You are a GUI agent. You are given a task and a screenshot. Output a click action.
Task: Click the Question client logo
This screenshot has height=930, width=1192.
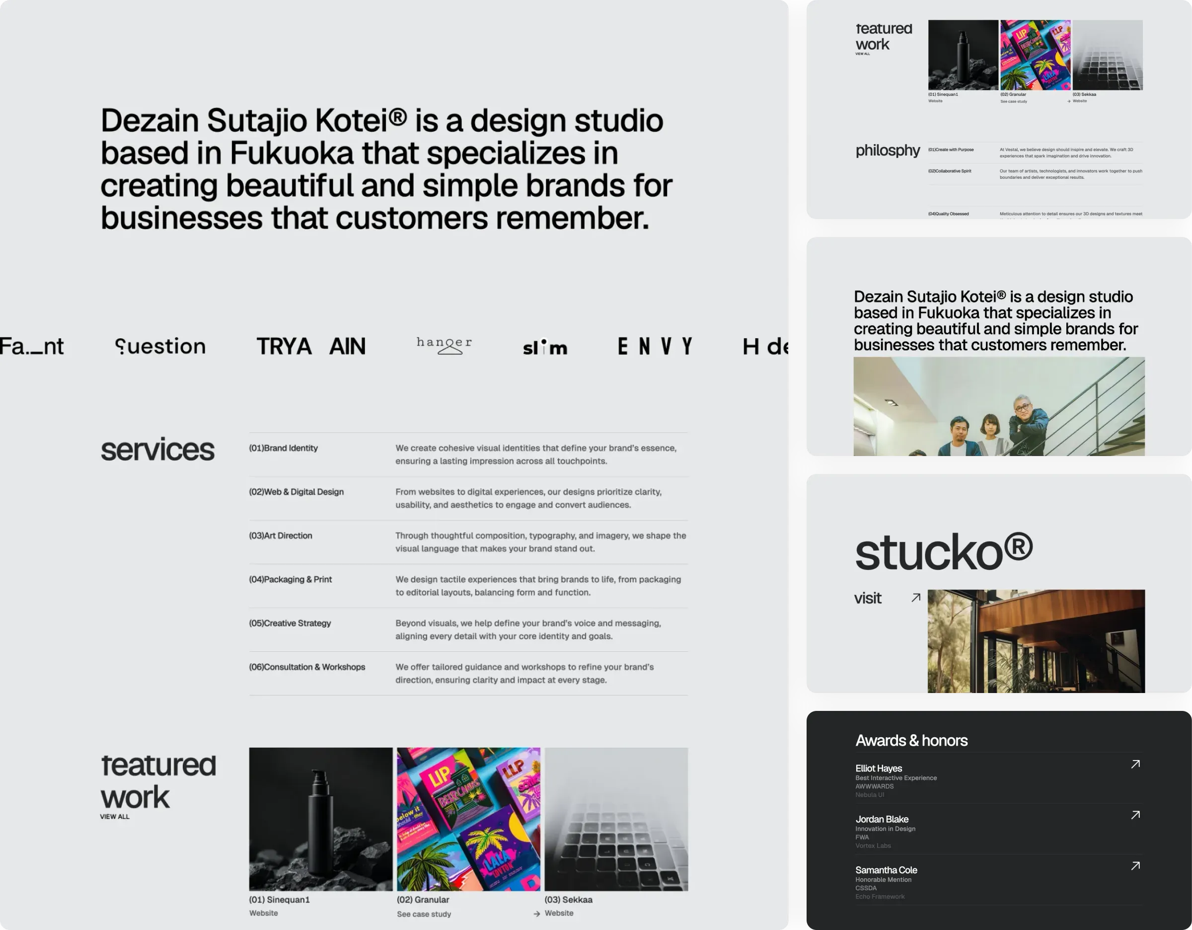pyautogui.click(x=160, y=346)
